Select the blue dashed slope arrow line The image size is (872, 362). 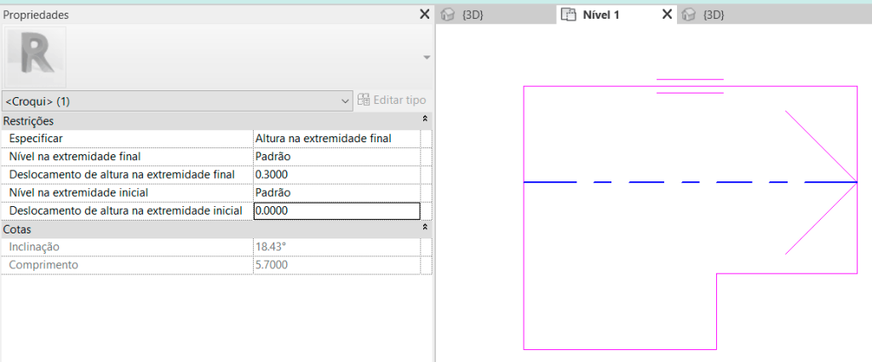pos(690,181)
